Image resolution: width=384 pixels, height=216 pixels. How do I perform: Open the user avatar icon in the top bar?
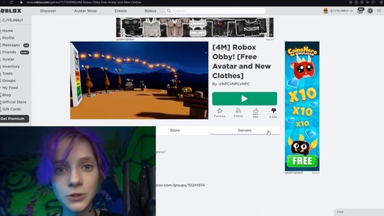click(325, 11)
